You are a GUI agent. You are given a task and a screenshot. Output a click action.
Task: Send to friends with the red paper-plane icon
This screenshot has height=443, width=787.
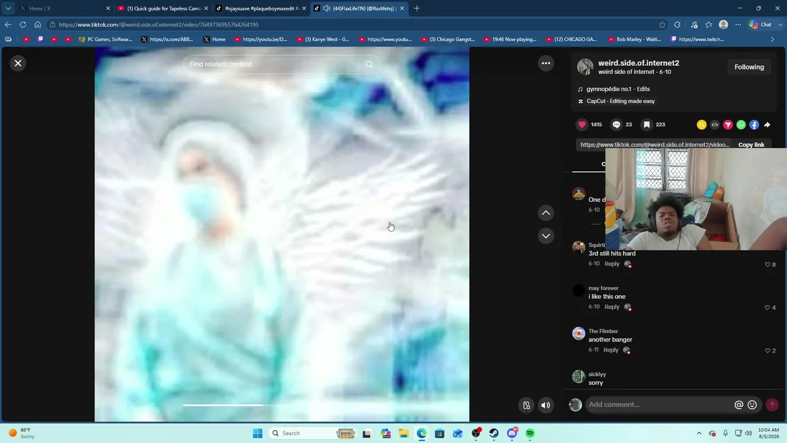[728, 125]
